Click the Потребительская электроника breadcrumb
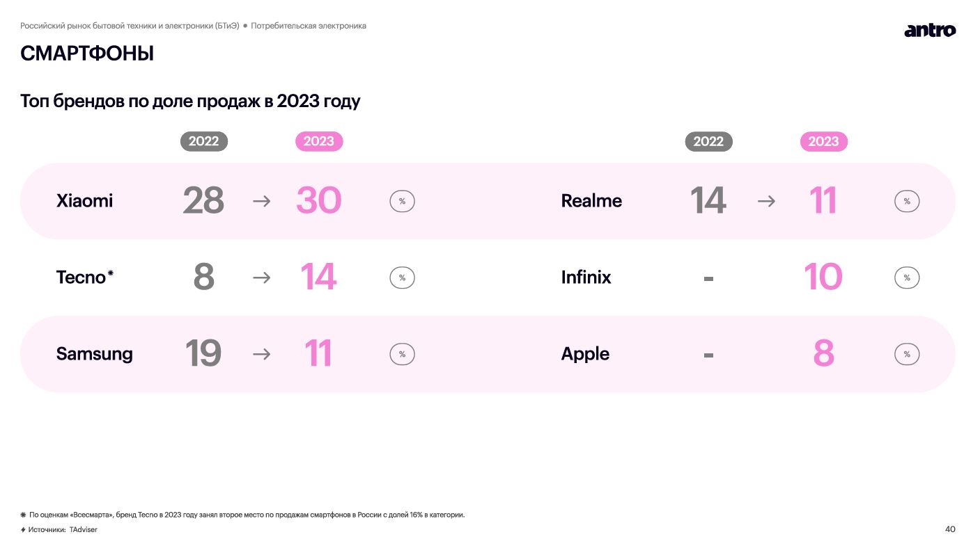The width and height of the screenshot is (980, 546). [x=309, y=26]
